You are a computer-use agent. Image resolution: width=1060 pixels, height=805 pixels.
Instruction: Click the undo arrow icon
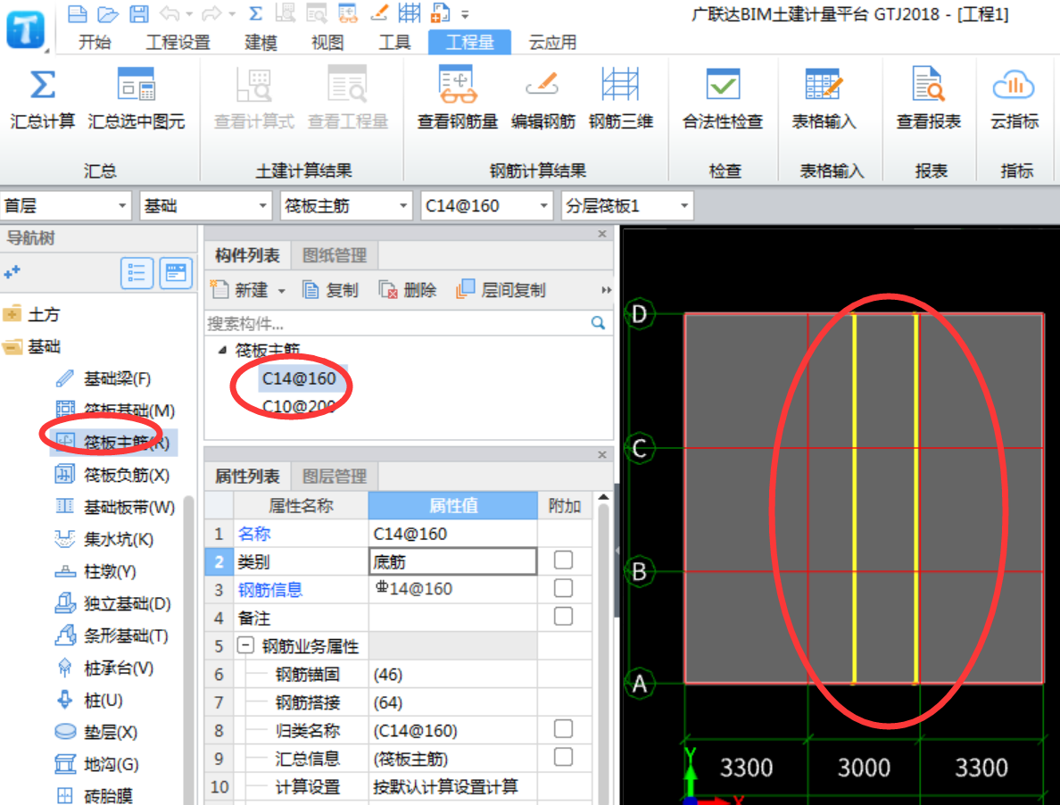point(170,12)
